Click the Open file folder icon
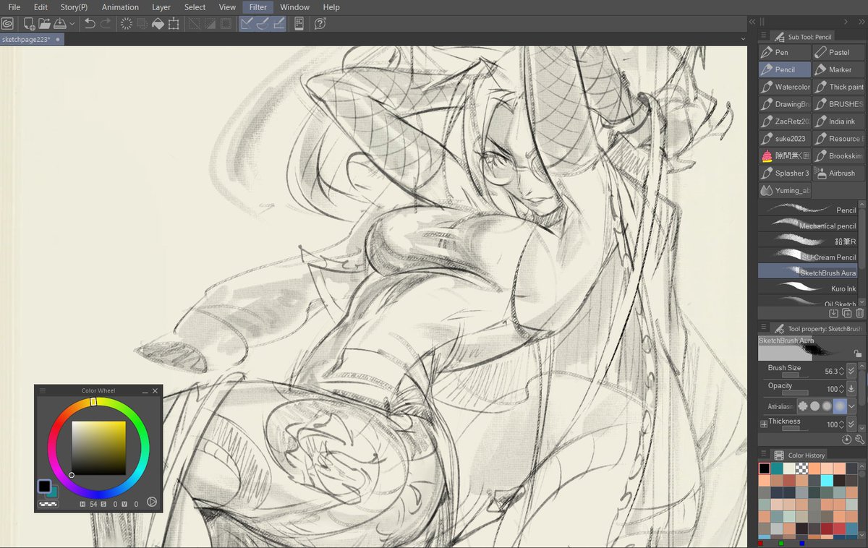 tap(45, 24)
